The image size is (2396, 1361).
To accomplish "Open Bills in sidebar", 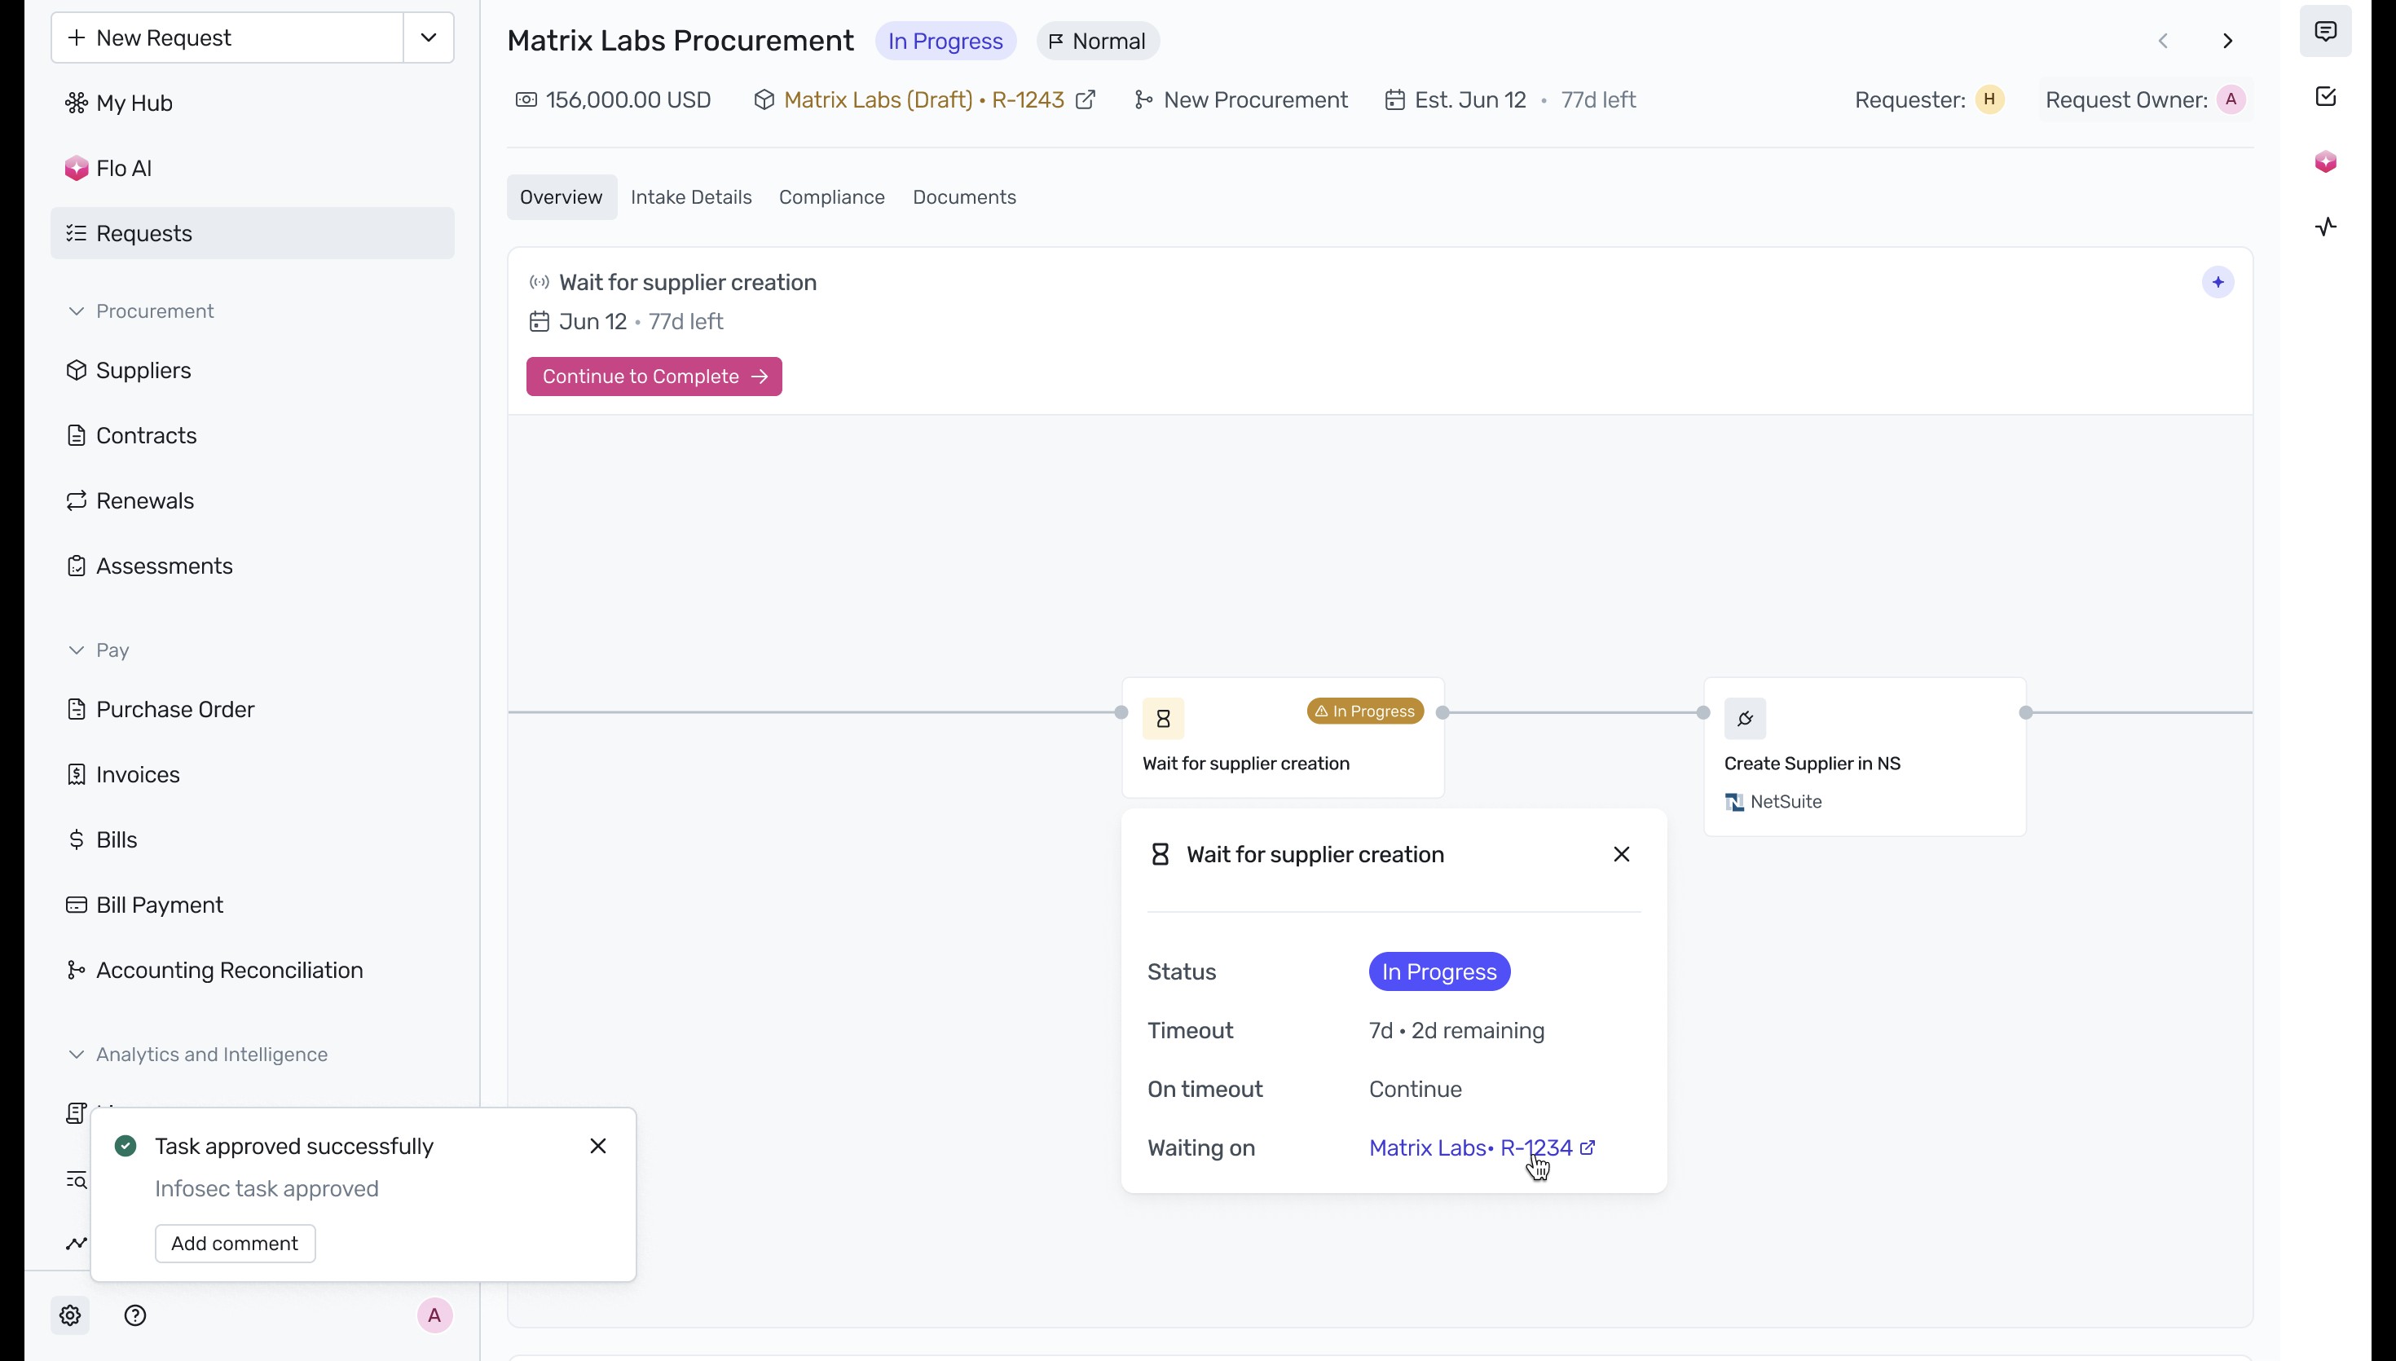I will [253, 839].
